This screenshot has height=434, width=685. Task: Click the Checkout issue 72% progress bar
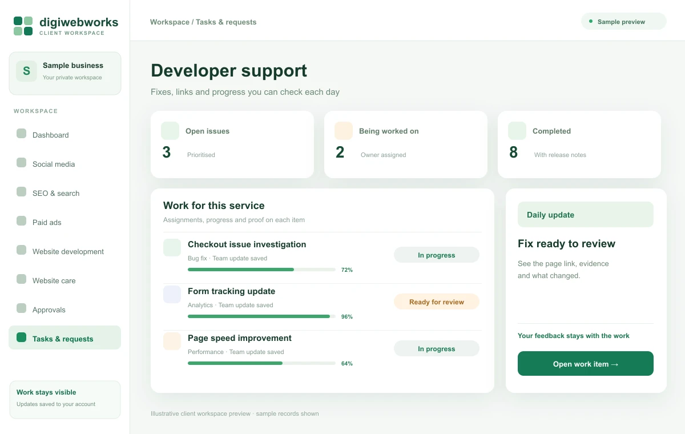(x=261, y=270)
